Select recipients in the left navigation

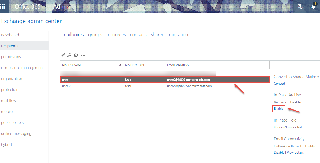click(x=10, y=46)
